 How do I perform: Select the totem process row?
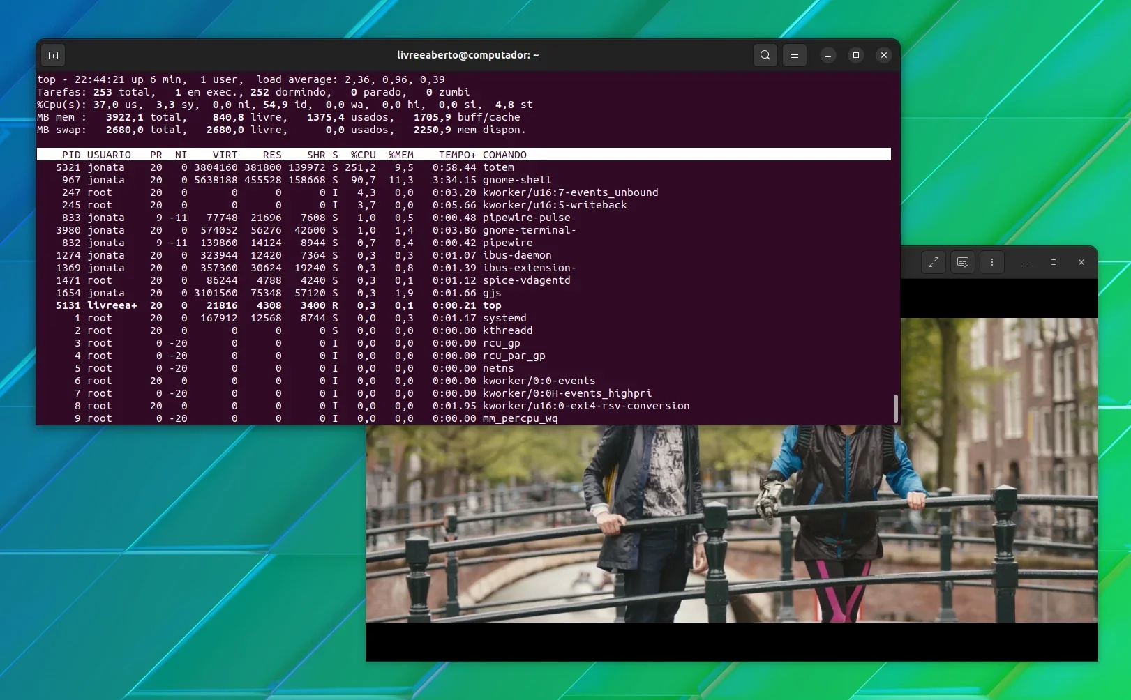464,167
